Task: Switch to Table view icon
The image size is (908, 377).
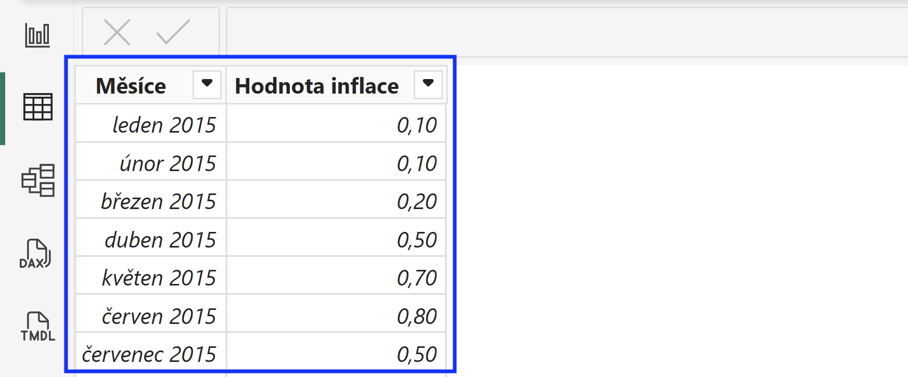Action: point(37,107)
